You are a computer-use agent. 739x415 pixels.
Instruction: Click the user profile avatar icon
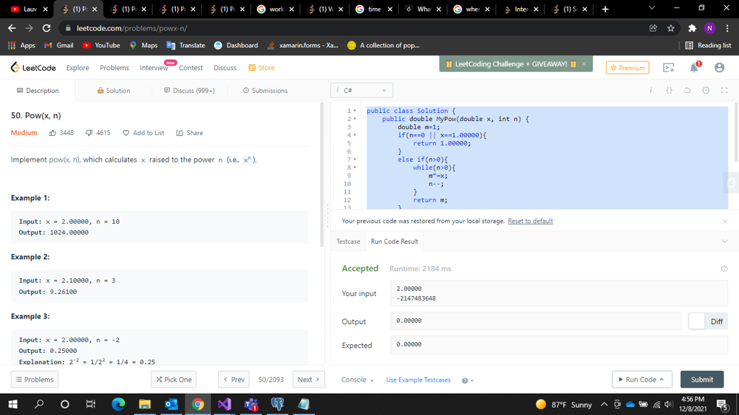click(719, 68)
